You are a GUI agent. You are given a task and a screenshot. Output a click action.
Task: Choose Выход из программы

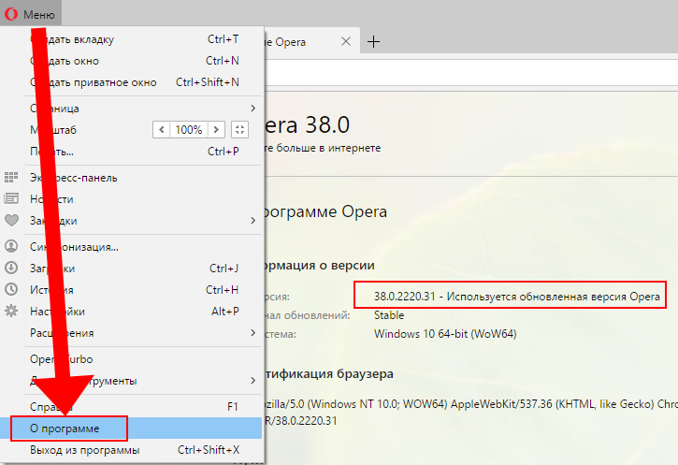(84, 450)
